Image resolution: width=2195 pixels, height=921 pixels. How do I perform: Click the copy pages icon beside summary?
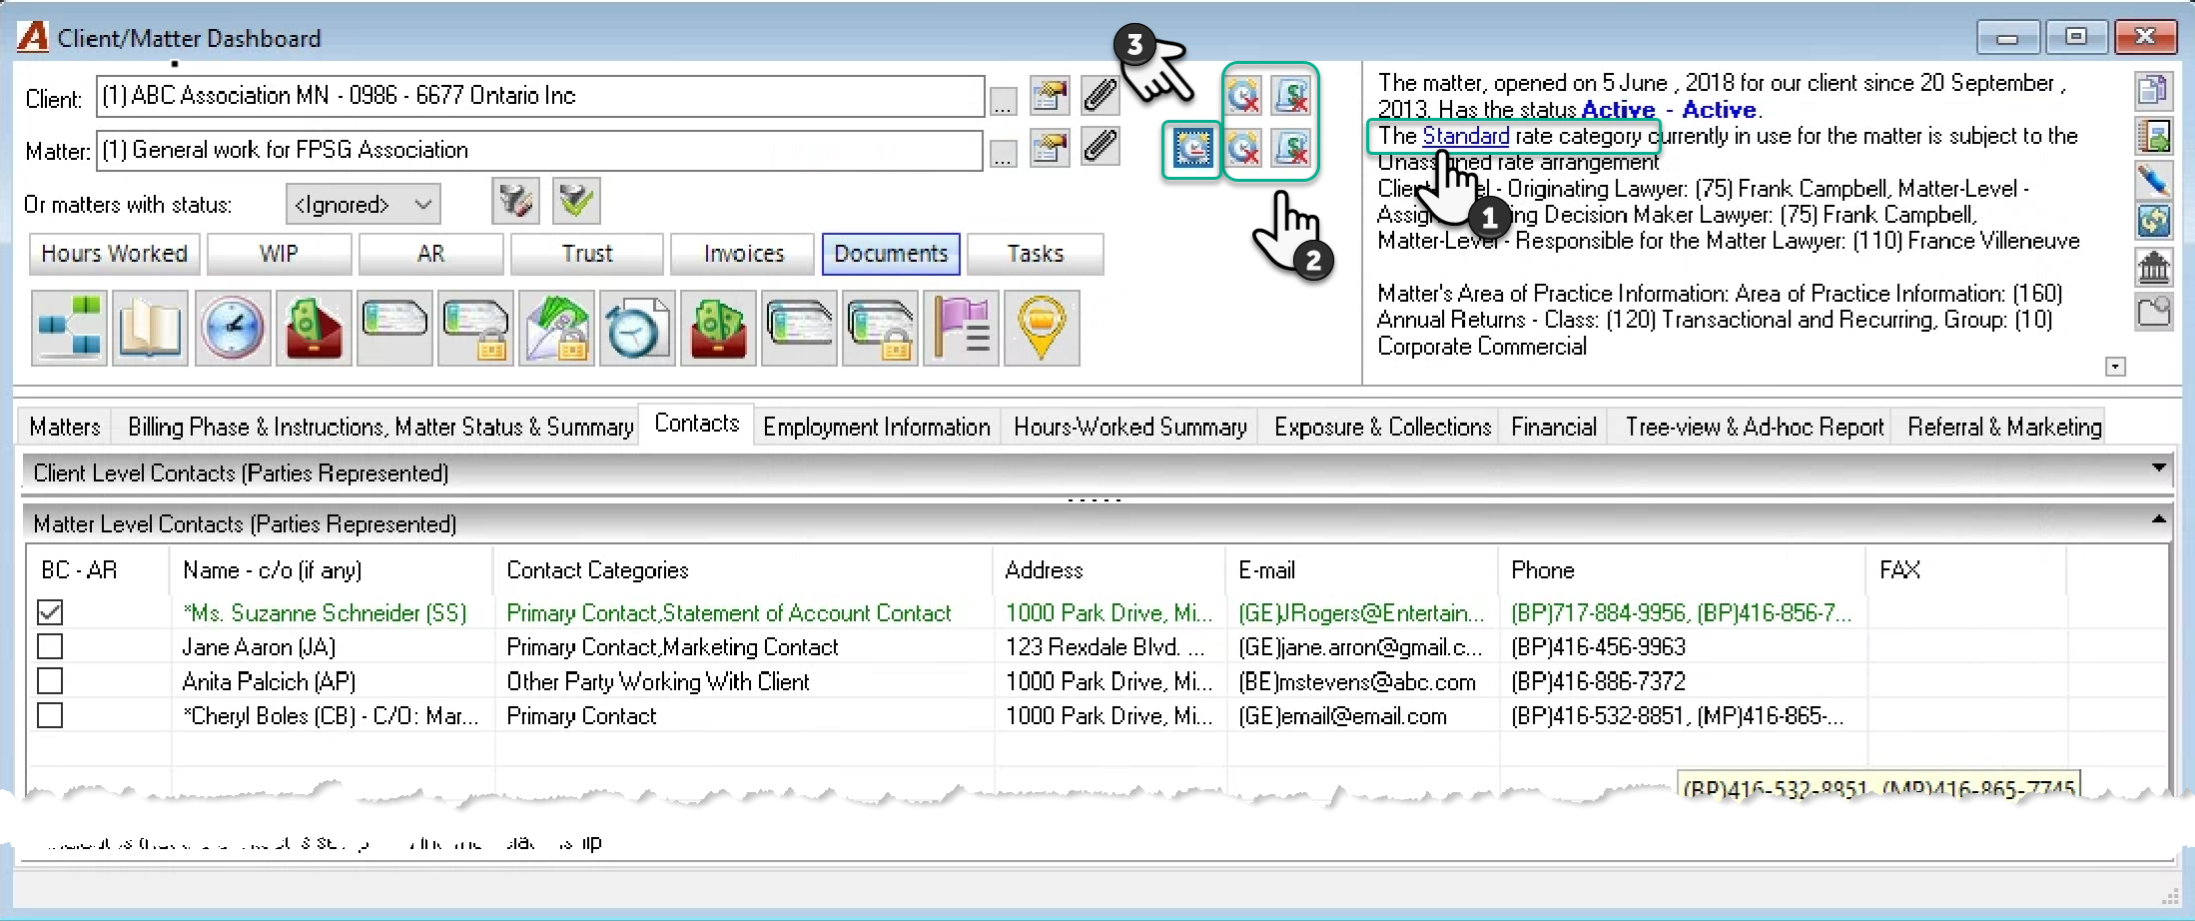point(2153,91)
